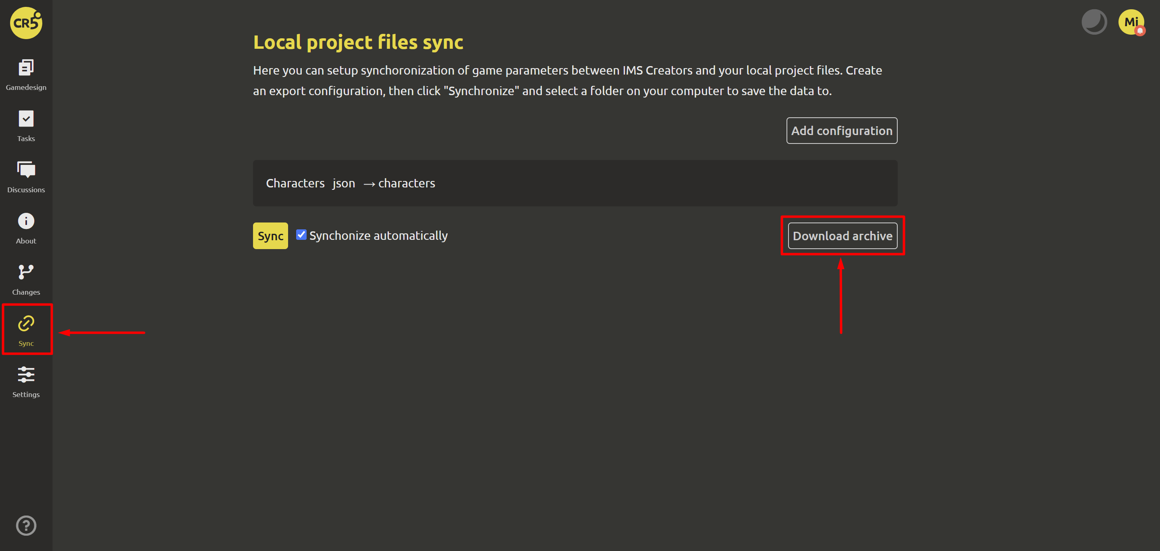Click the Download archive button

pos(842,236)
